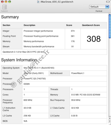Click 'iMac G3 (Early 2001)' model value
The image size is (111, 125).
34,73
